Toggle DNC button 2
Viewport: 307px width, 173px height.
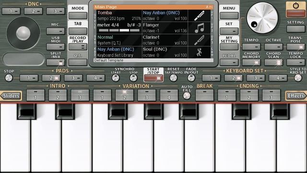[x=33, y=11]
